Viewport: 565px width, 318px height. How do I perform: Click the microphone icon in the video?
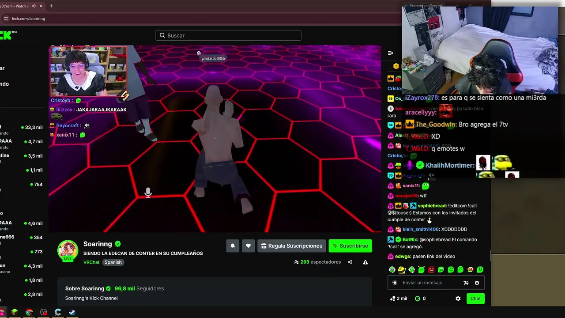[148, 193]
